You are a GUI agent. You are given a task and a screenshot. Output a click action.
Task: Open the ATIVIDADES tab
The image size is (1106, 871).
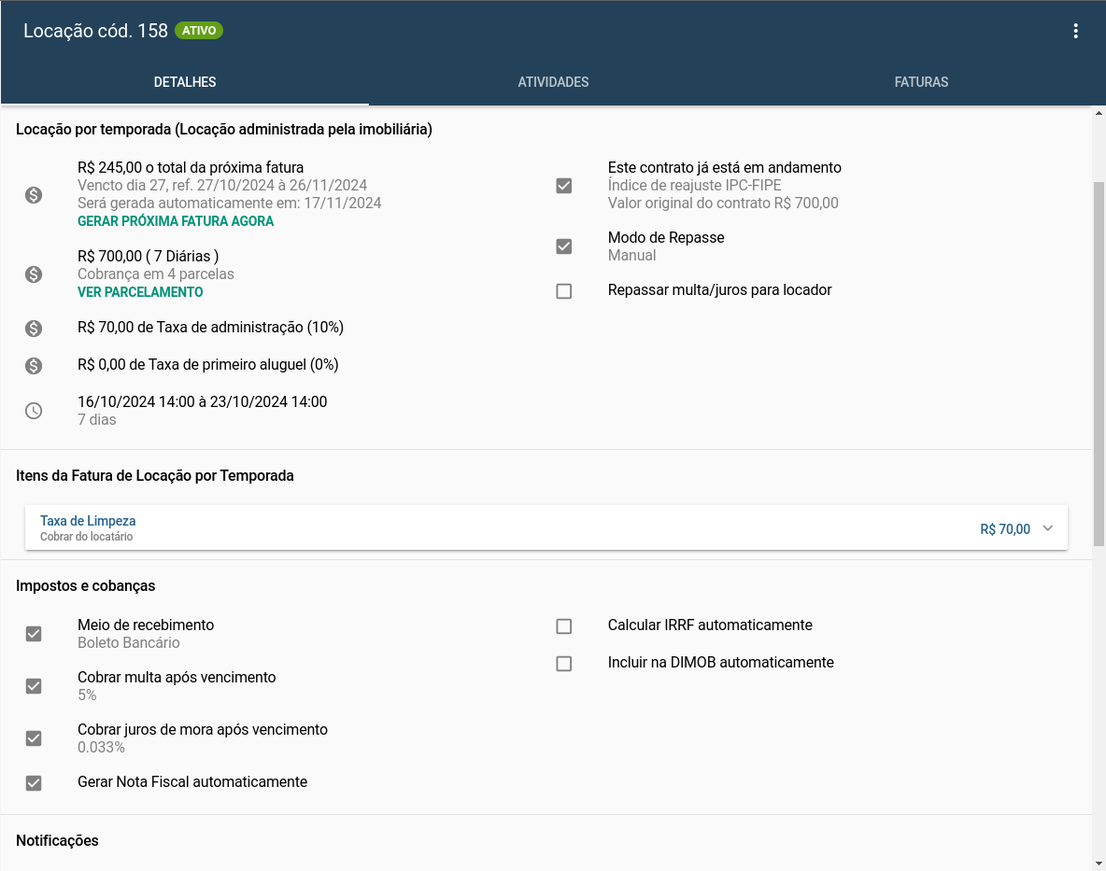coord(553,82)
